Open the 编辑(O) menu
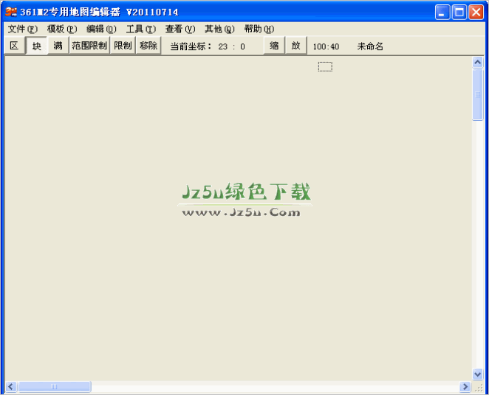The height and width of the screenshot is (395, 489). coord(101,29)
